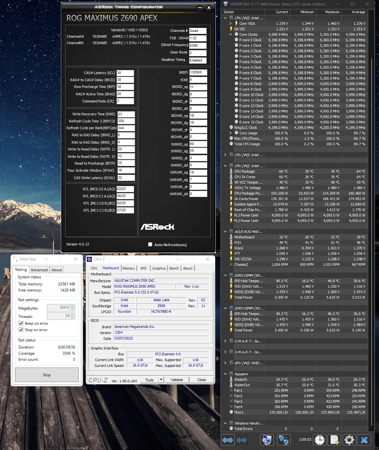Click the fan icon beside Fan1
379x450 pixels.
pos(231,390)
